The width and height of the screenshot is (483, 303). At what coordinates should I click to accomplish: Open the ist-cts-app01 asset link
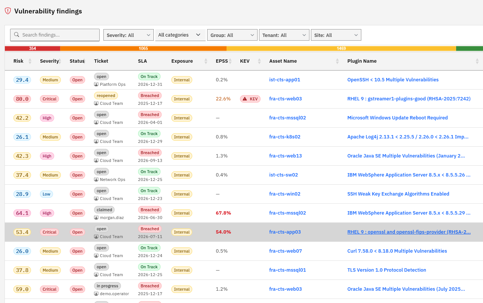(x=285, y=80)
